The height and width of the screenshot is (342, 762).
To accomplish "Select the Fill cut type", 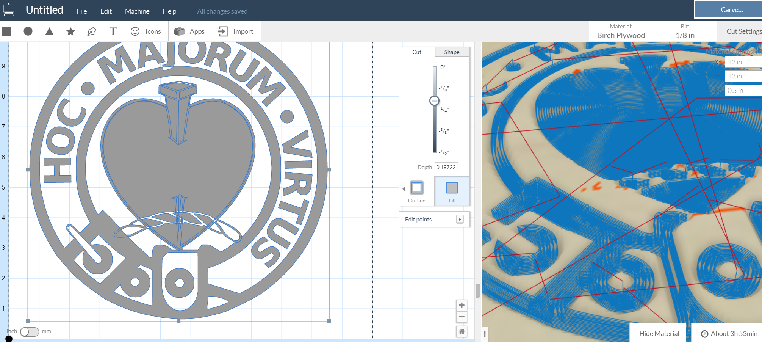I will 452,191.
